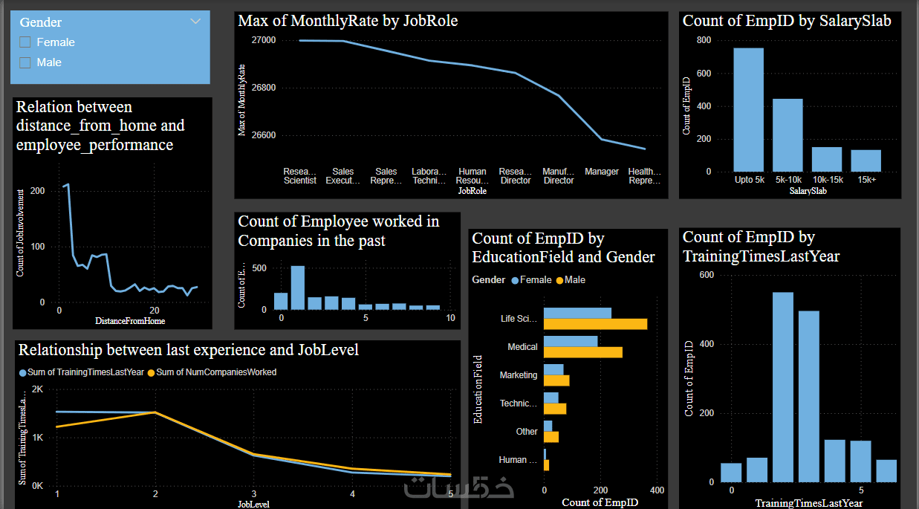Select the tallest past companies count bar
Image resolution: width=919 pixels, height=509 pixels.
pyautogui.click(x=297, y=288)
